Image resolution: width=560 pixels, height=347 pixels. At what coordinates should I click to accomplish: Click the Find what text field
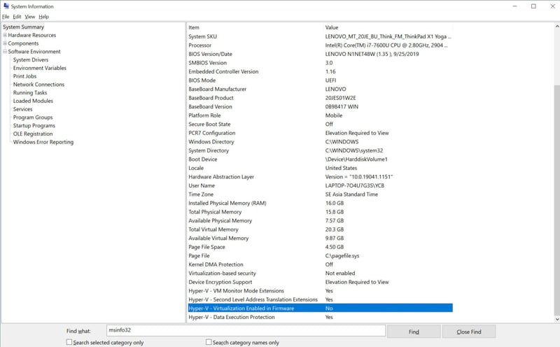click(245, 330)
